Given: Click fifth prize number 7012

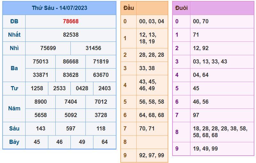Looking at the screenshot, I should point(101,102).
